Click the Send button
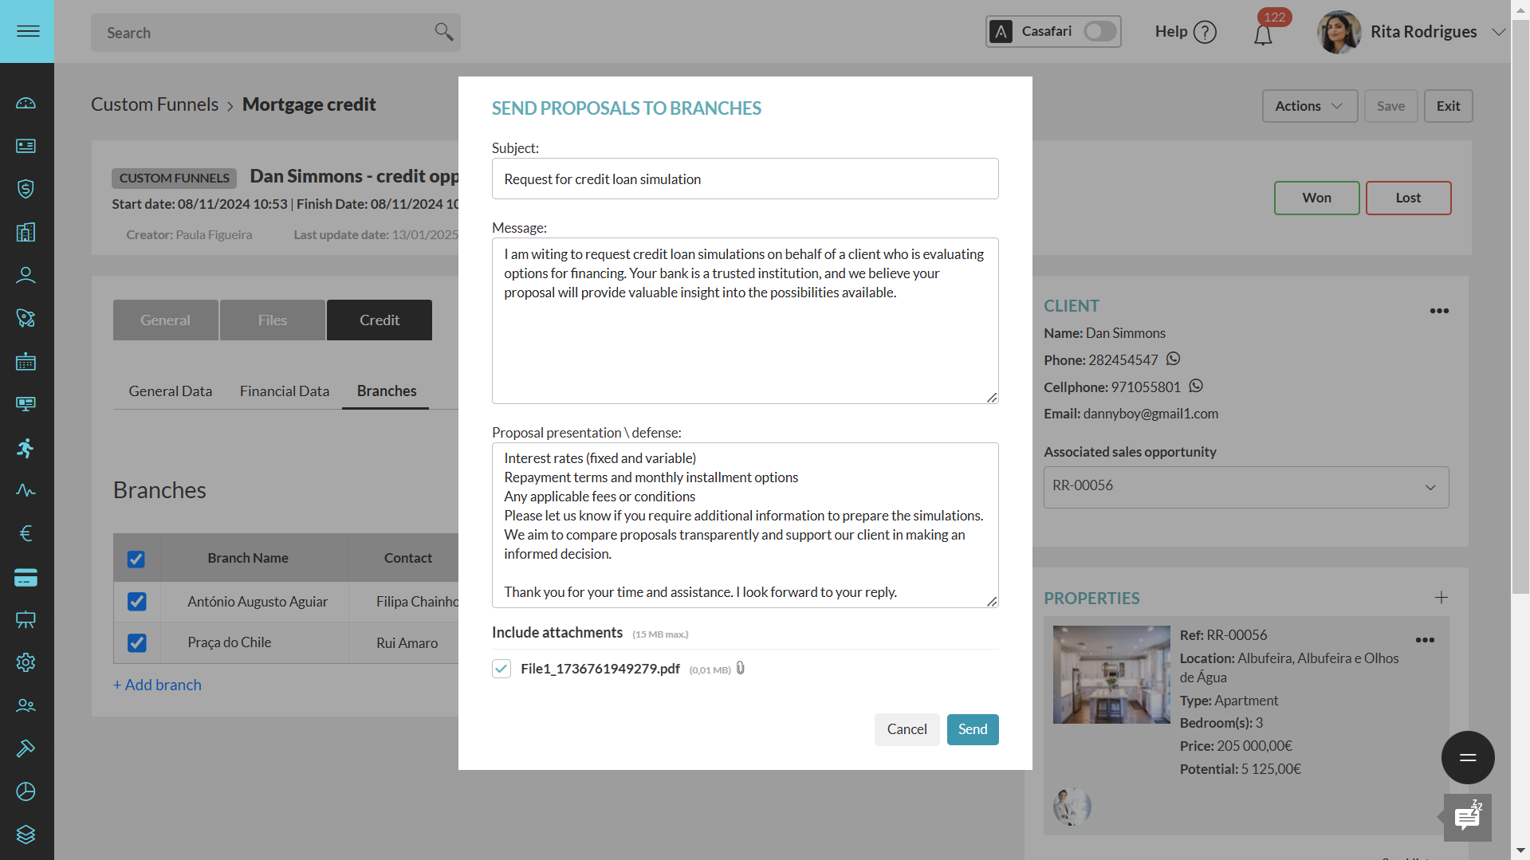The height and width of the screenshot is (860, 1530). tap(973, 729)
